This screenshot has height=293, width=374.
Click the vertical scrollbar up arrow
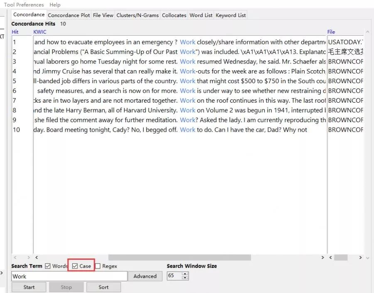(367, 32)
